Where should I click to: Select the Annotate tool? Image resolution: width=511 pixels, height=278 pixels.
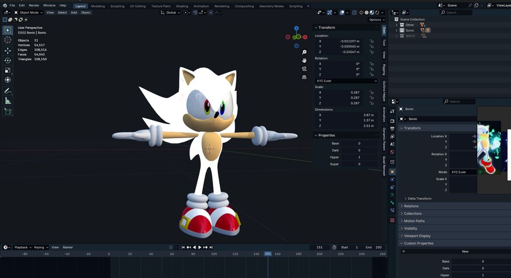(x=8, y=91)
